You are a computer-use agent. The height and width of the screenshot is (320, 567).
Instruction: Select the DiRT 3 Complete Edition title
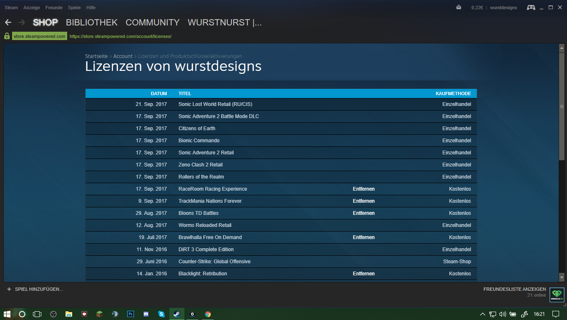click(x=206, y=249)
